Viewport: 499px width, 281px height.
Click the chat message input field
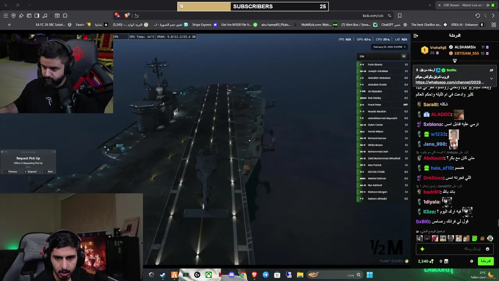(455, 249)
